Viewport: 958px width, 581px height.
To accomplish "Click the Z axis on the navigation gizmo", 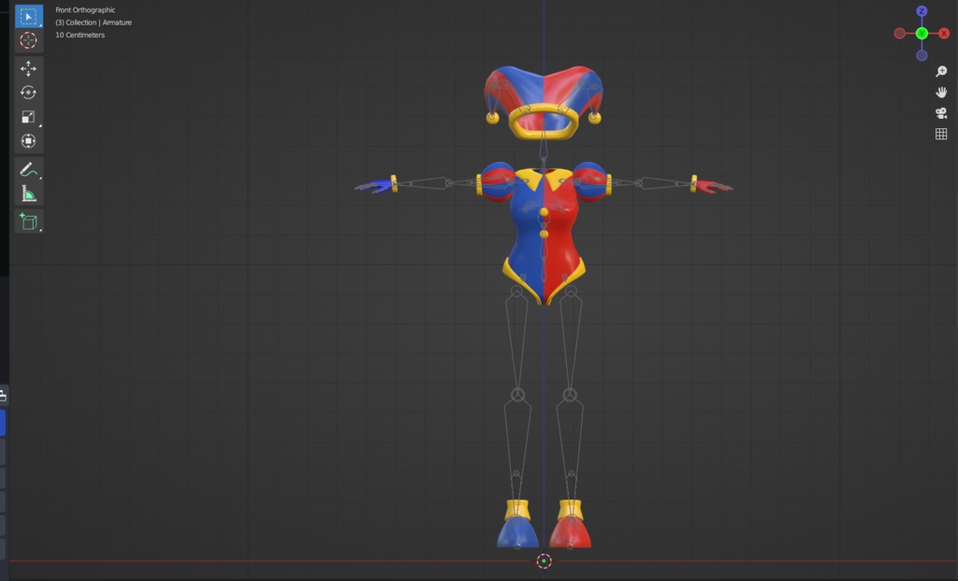I will tap(922, 12).
